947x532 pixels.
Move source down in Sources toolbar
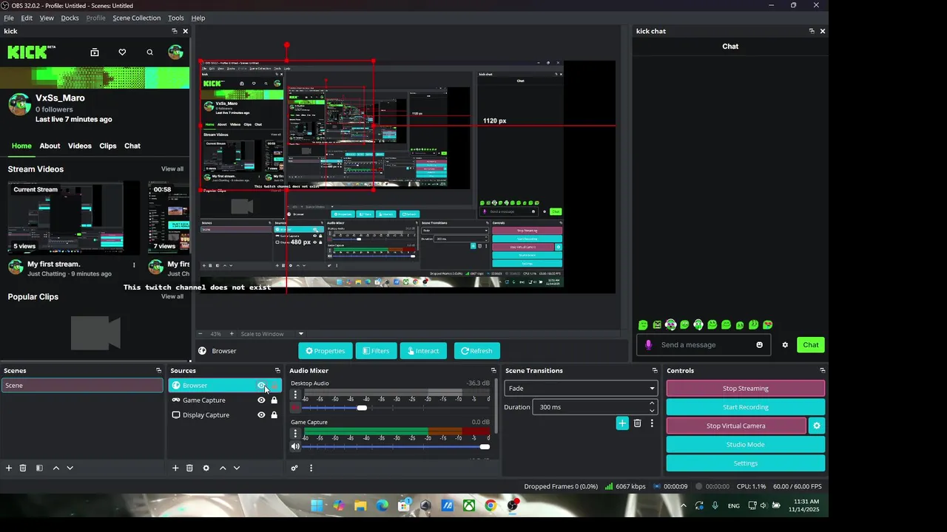[237, 468]
